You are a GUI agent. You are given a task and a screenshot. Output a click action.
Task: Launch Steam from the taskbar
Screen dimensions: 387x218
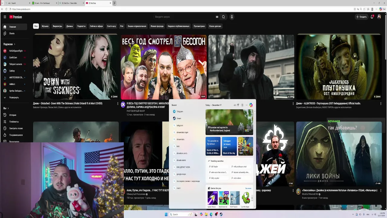[x=221, y=214]
